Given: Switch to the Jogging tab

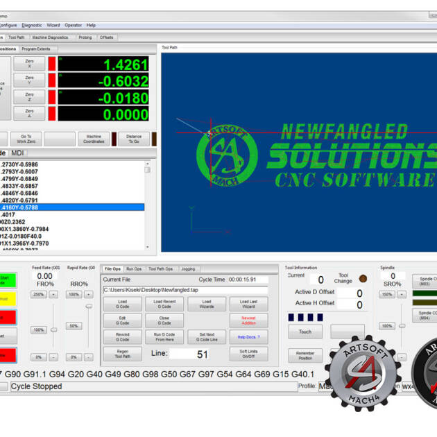Looking at the screenshot, I should [189, 268].
